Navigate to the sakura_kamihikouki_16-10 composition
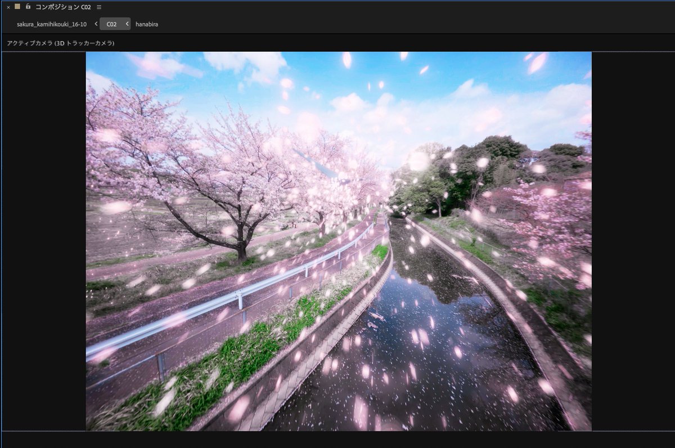Image resolution: width=675 pixels, height=448 pixels. tap(52, 24)
